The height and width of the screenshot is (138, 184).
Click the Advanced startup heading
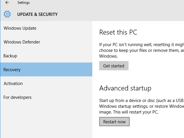point(125,88)
